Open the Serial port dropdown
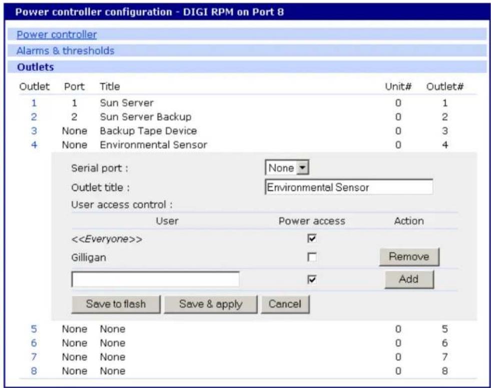Viewport: 491px width, 388px height. click(x=287, y=168)
